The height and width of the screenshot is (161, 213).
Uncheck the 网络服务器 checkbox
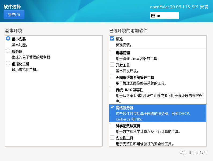[112, 107]
